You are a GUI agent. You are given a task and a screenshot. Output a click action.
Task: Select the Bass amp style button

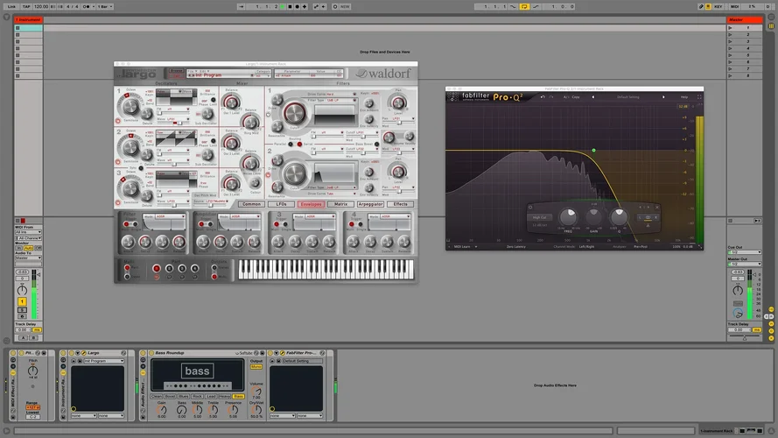238,396
